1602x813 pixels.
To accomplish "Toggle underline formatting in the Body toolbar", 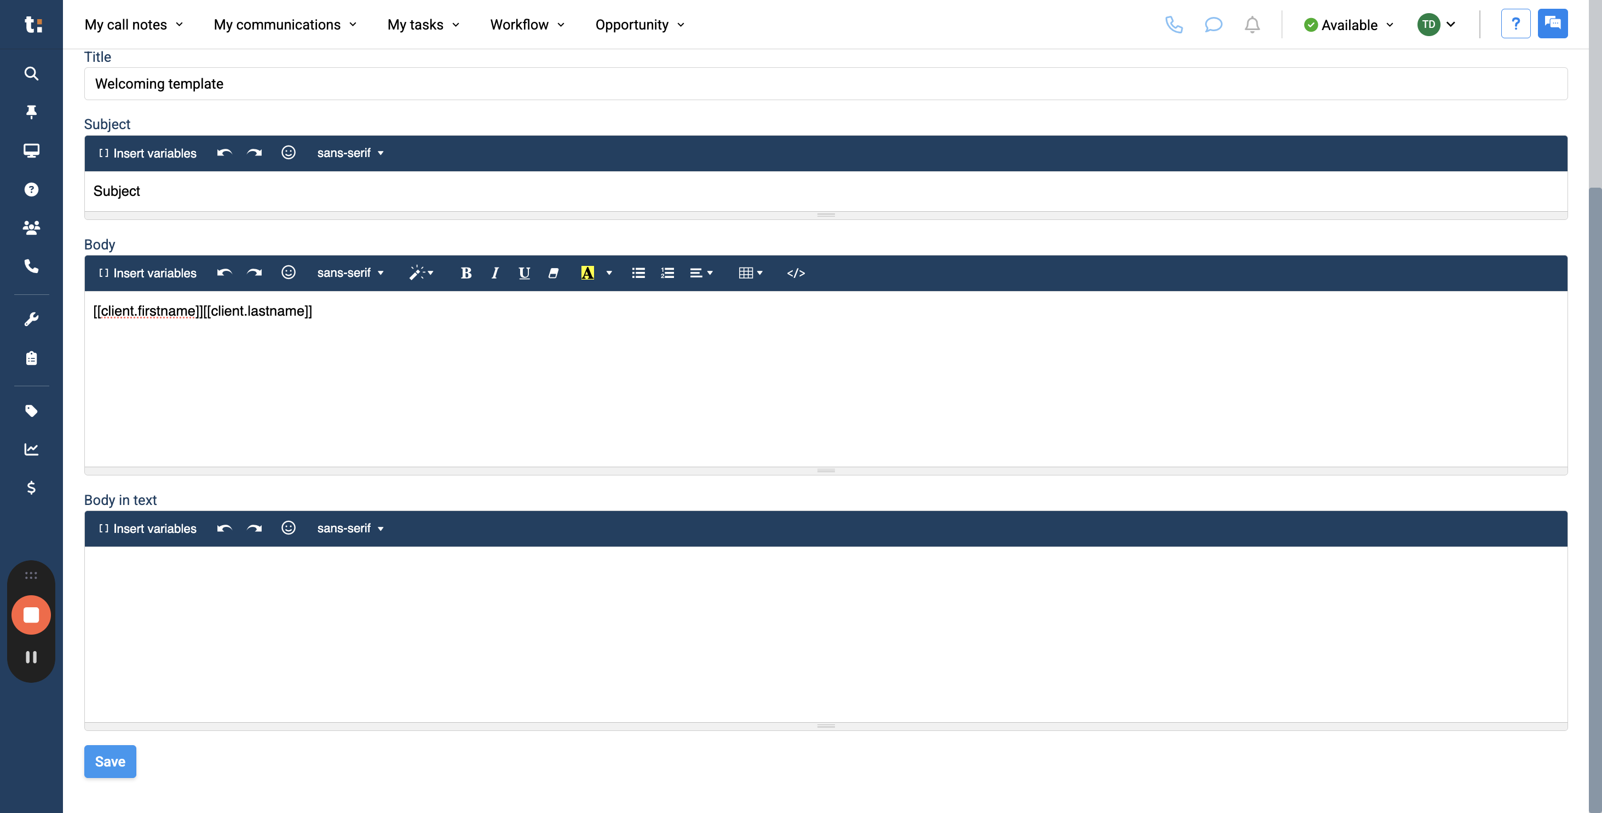I will tap(523, 273).
